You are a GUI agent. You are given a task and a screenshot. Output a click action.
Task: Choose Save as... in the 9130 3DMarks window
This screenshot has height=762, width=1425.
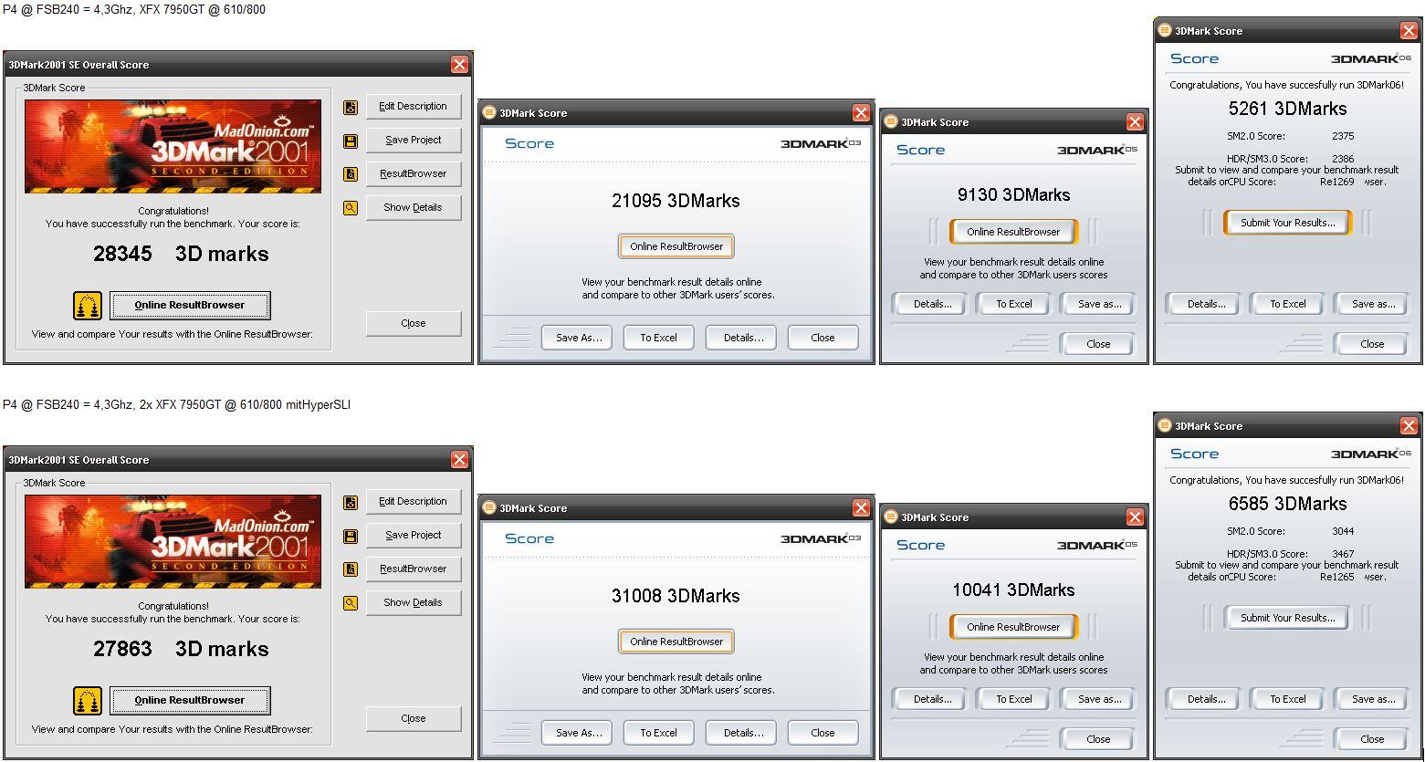[x=1099, y=304]
